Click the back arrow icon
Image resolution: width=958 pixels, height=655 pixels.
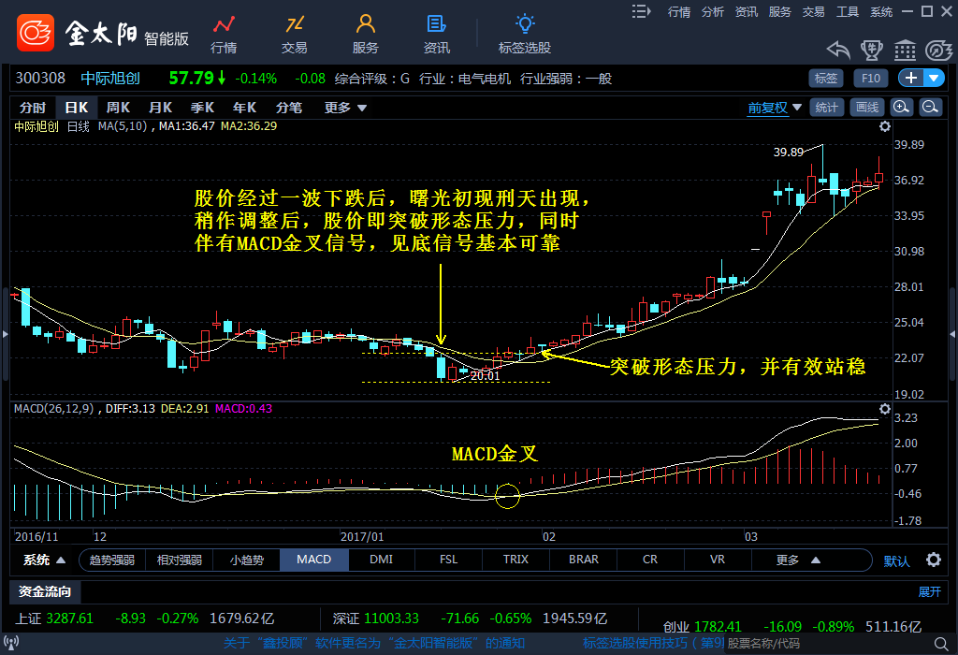coord(837,51)
